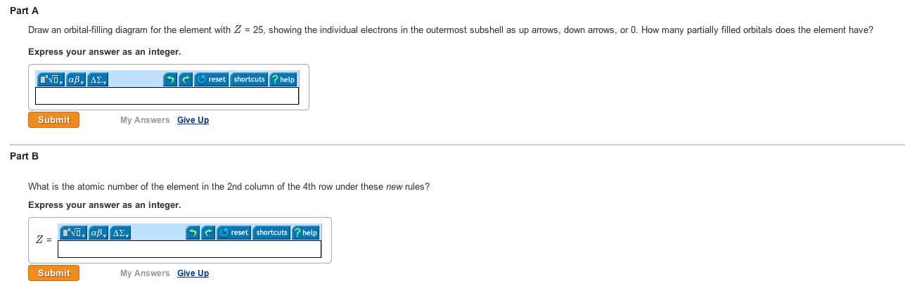The height and width of the screenshot is (293, 905).
Task: Open My Answers for Part A
Action: pyautogui.click(x=145, y=120)
